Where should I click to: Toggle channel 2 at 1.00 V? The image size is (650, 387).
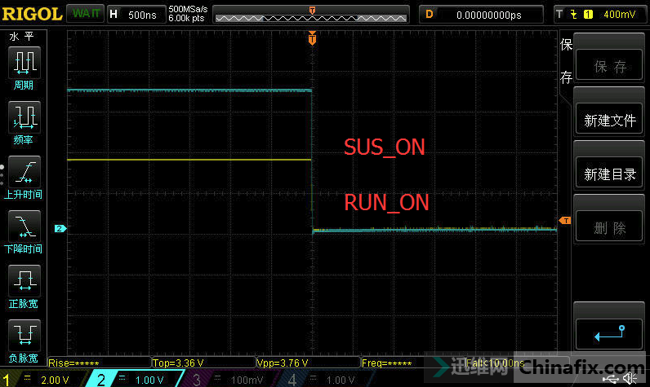(135, 380)
